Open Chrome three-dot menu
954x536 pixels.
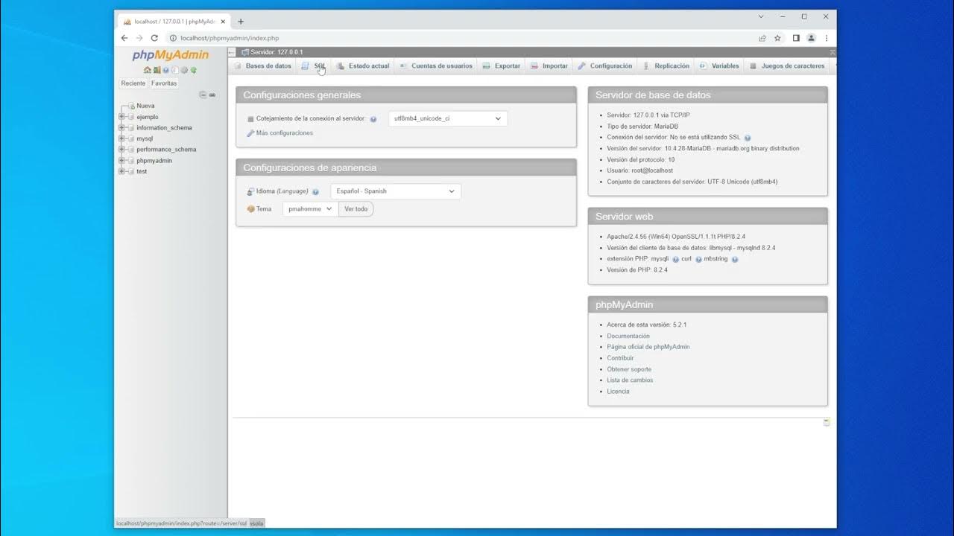(826, 38)
